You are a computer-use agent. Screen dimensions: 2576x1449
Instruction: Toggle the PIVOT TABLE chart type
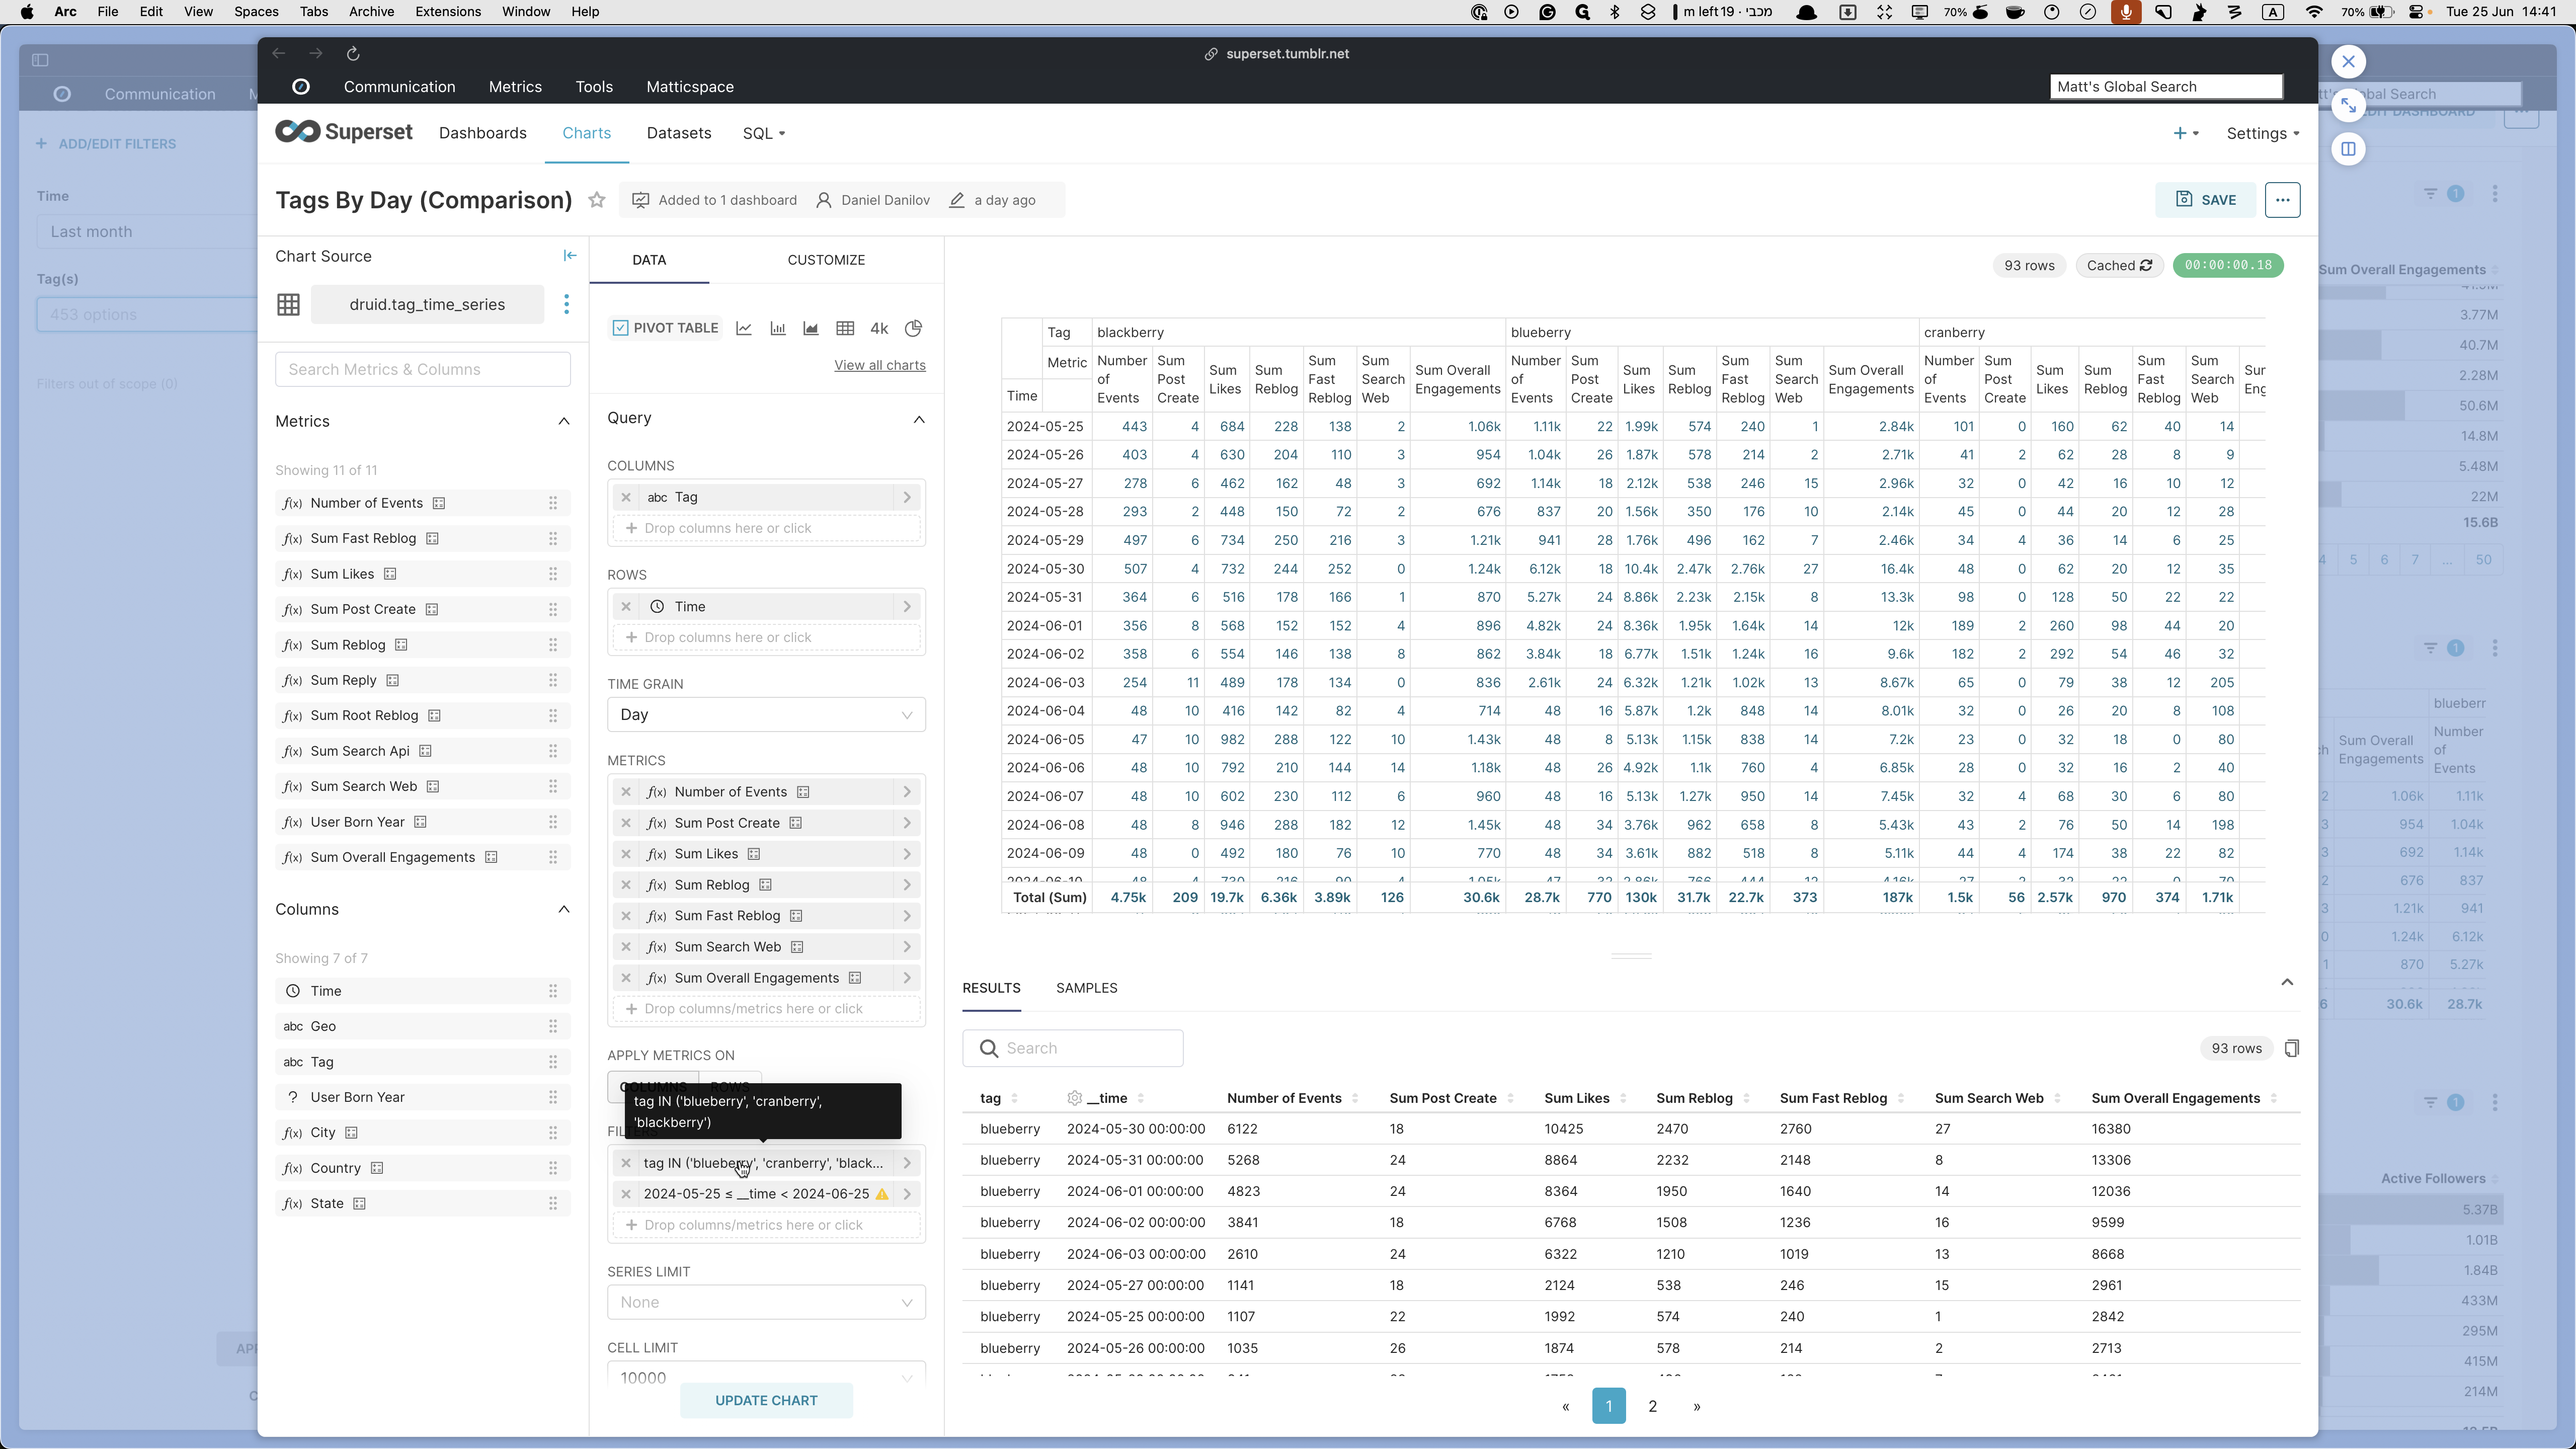[666, 328]
